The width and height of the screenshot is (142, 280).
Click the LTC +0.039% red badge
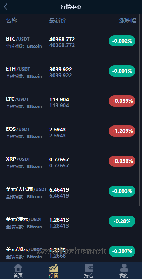coord(122,101)
